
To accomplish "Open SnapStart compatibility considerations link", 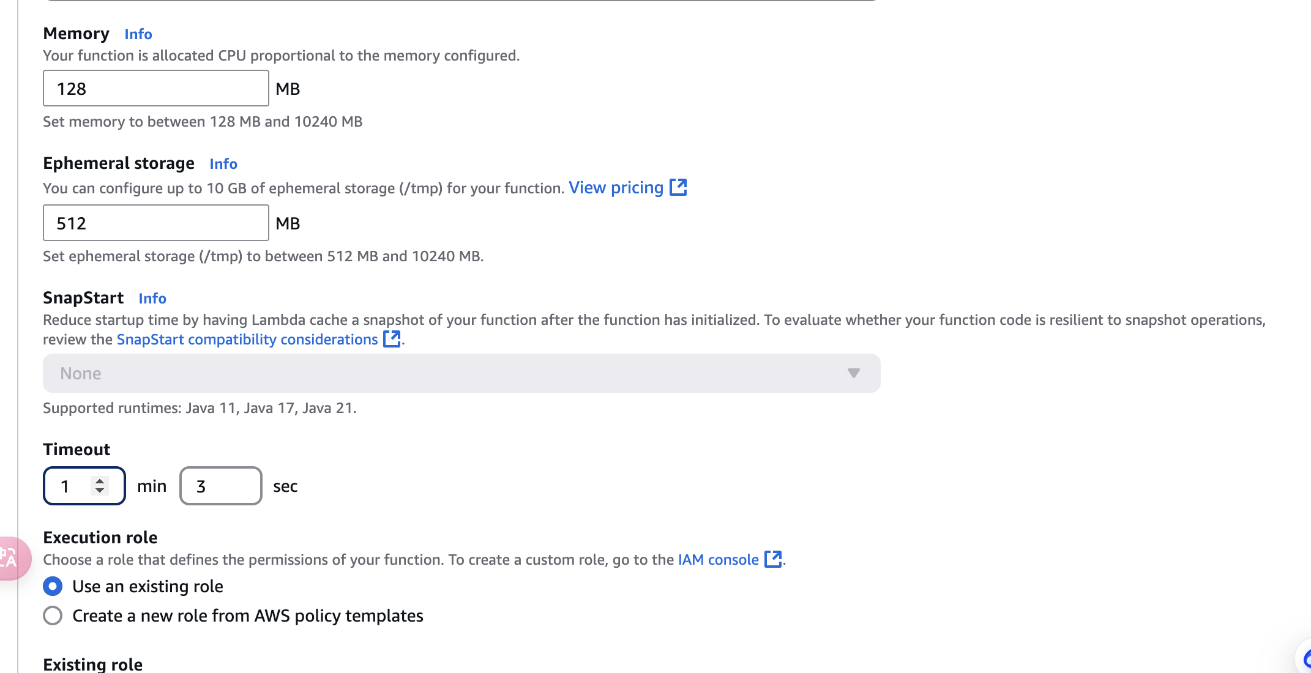I will (x=247, y=340).
